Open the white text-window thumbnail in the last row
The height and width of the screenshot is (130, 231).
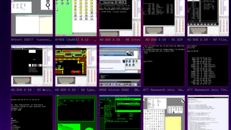tap(208, 112)
